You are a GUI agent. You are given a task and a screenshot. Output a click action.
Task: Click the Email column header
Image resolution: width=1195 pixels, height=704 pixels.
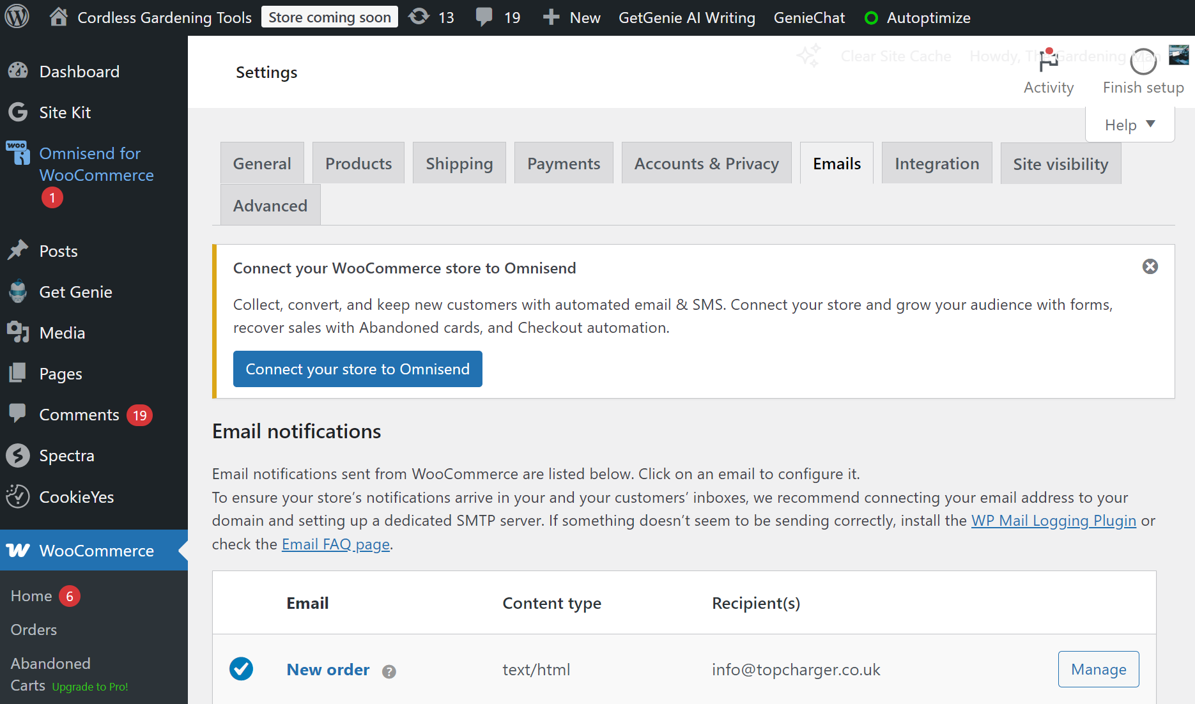(307, 603)
